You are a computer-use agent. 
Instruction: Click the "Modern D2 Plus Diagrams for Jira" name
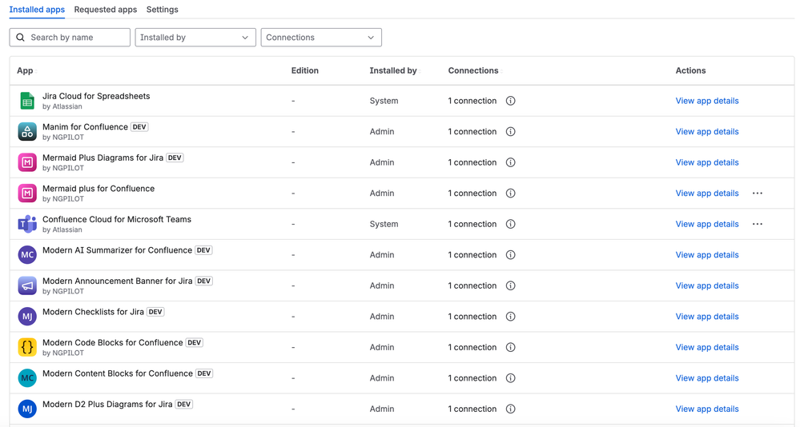(x=107, y=405)
